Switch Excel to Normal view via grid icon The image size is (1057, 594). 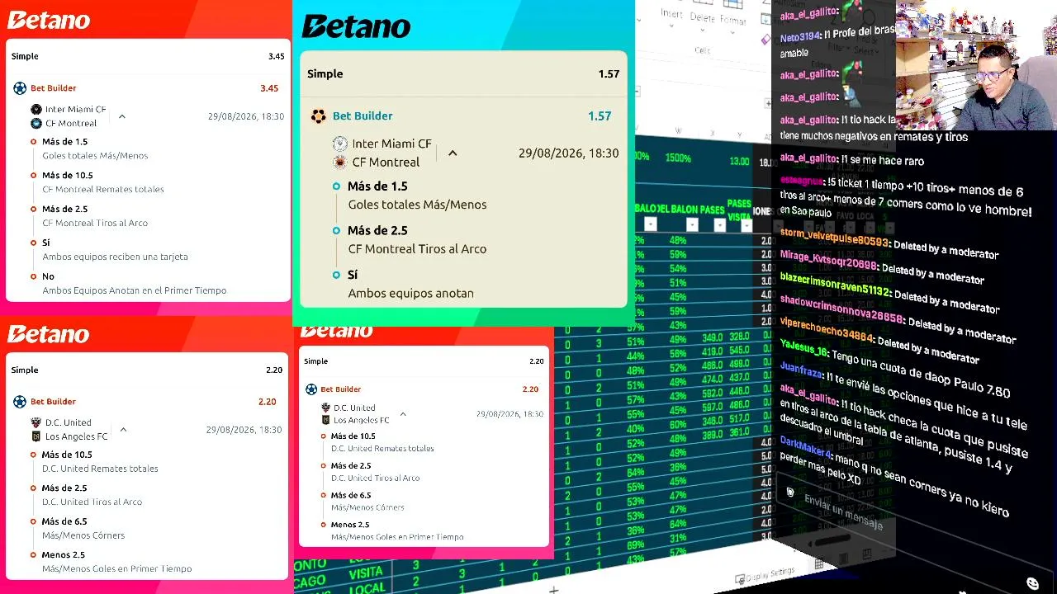818,563
